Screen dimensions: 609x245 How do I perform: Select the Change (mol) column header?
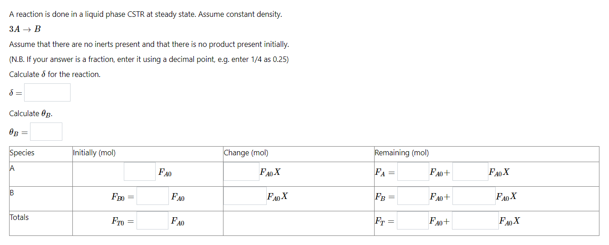pyautogui.click(x=246, y=153)
